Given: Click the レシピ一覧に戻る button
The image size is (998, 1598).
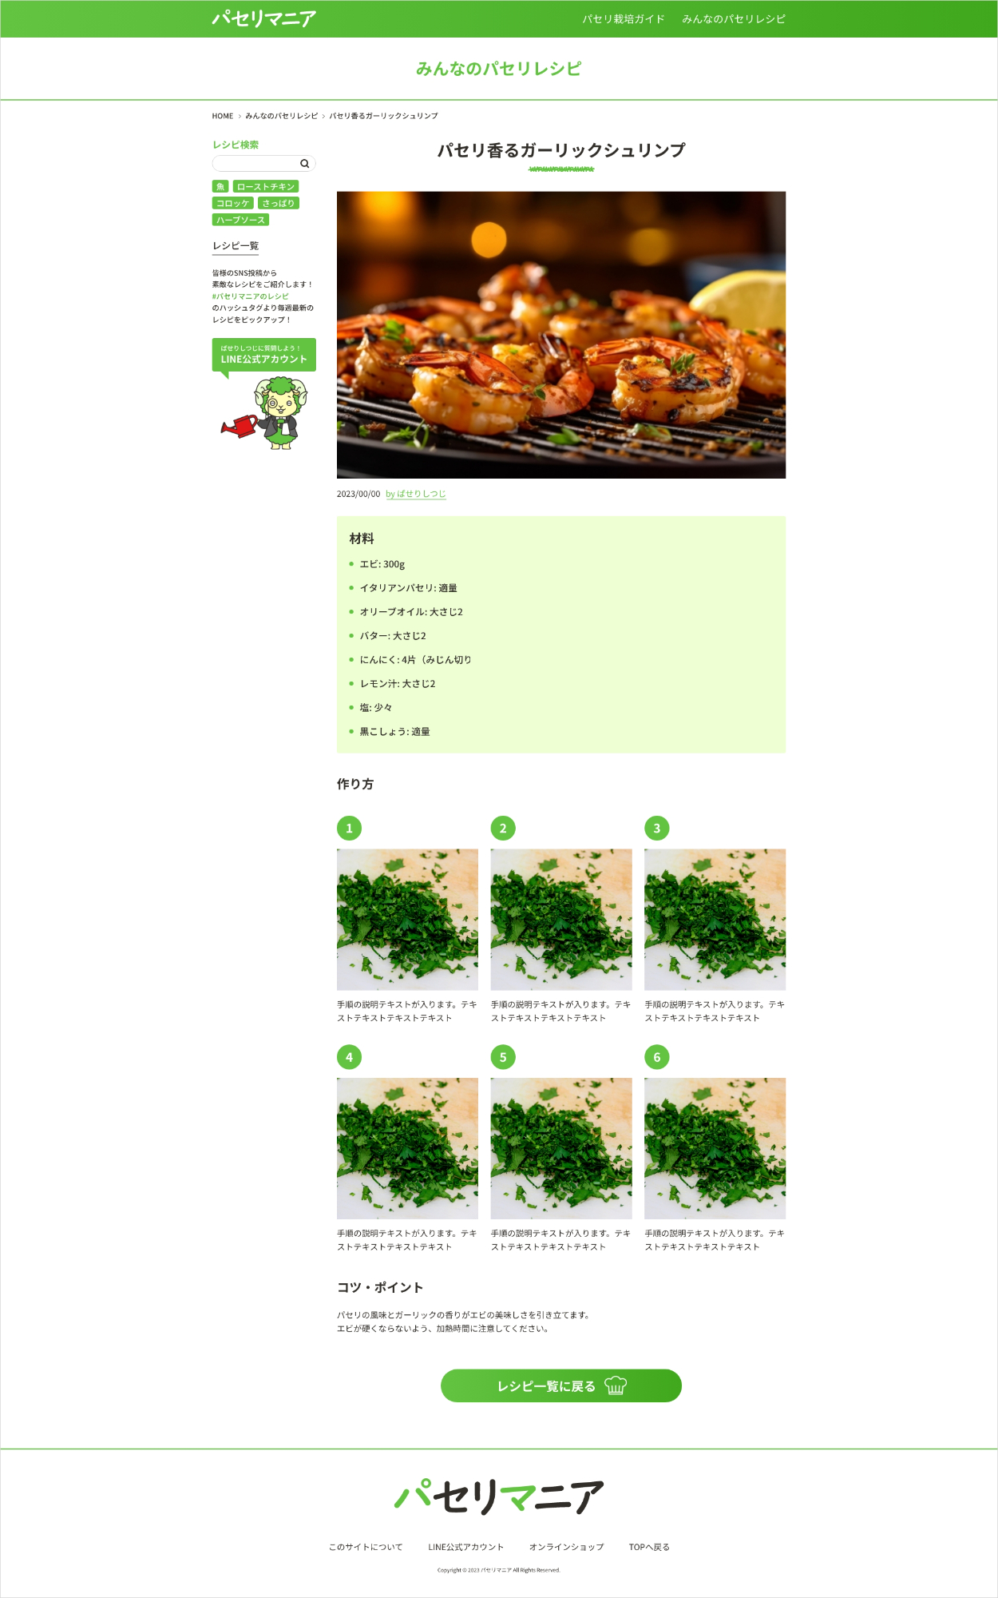Looking at the screenshot, I should pyautogui.click(x=561, y=1385).
